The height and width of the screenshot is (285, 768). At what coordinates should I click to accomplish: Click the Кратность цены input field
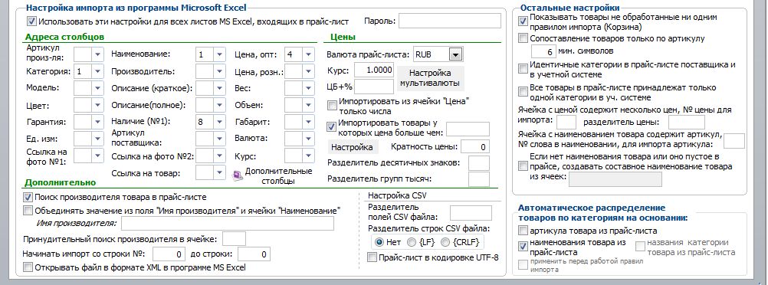coord(474,146)
